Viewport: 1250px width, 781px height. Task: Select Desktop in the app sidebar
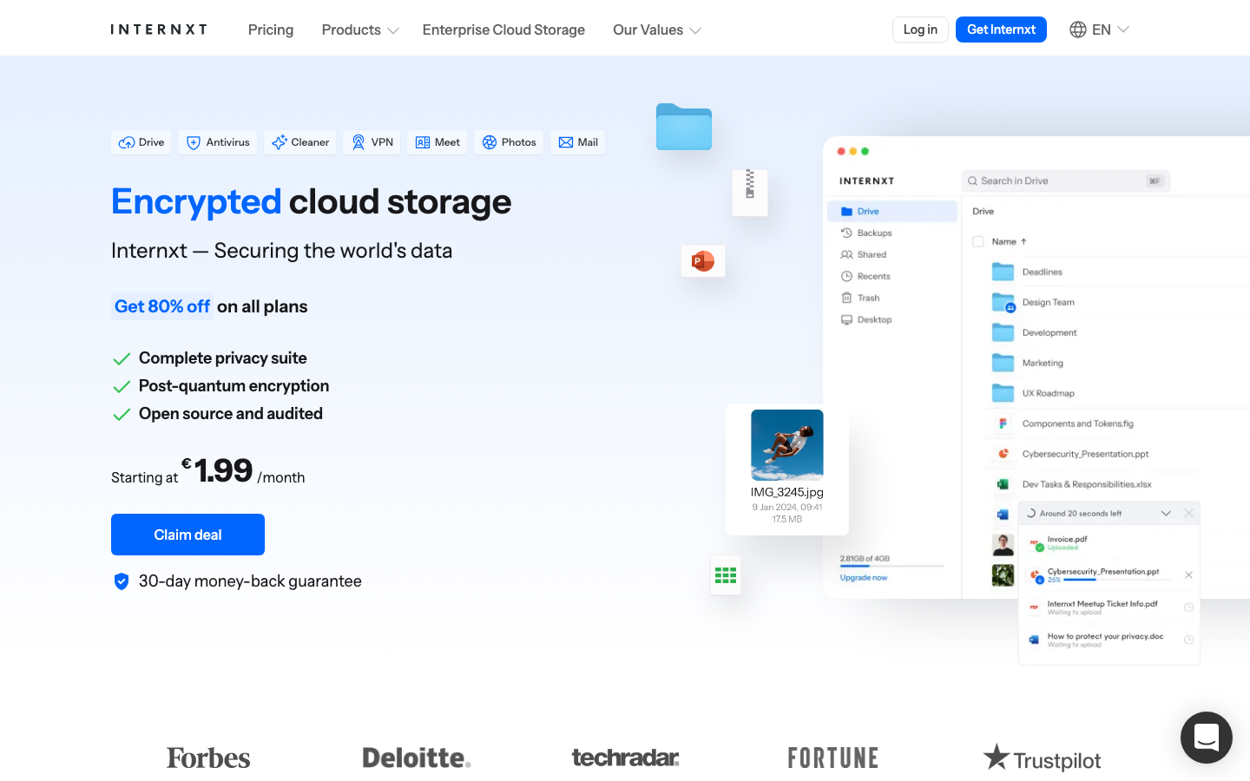click(866, 319)
